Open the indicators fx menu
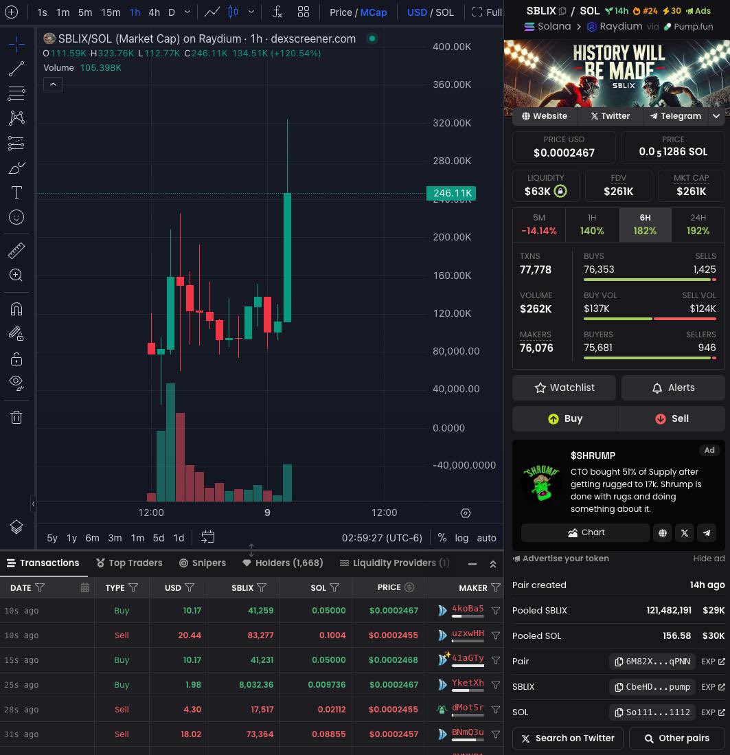Viewport: 730px width, 755px height. (277, 12)
